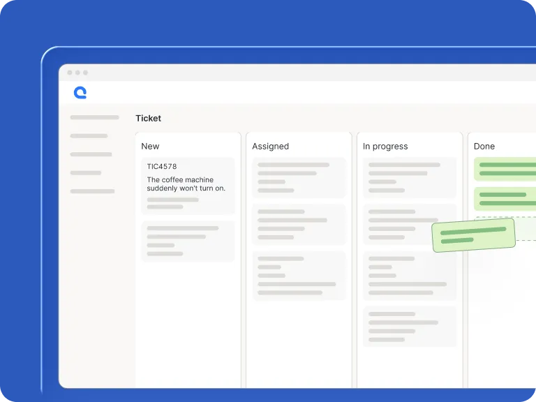The image size is (536, 402).
Task: Open the TIC4578 coffee machine ticket
Action: 188,186
